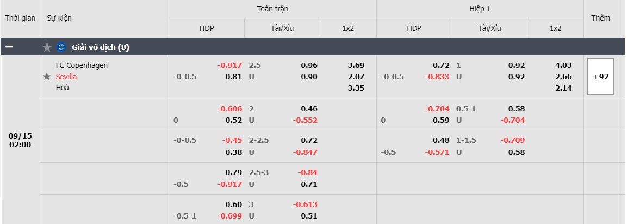This screenshot has height=224, width=634.
Task: Pick full-time draw odds 3.35
Action: [x=356, y=88]
